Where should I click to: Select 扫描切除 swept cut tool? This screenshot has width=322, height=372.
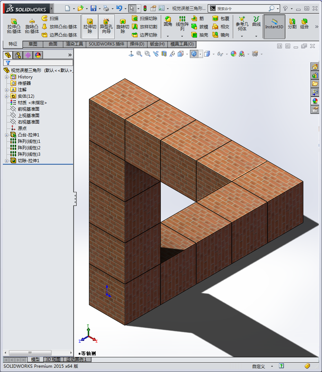click(x=144, y=18)
